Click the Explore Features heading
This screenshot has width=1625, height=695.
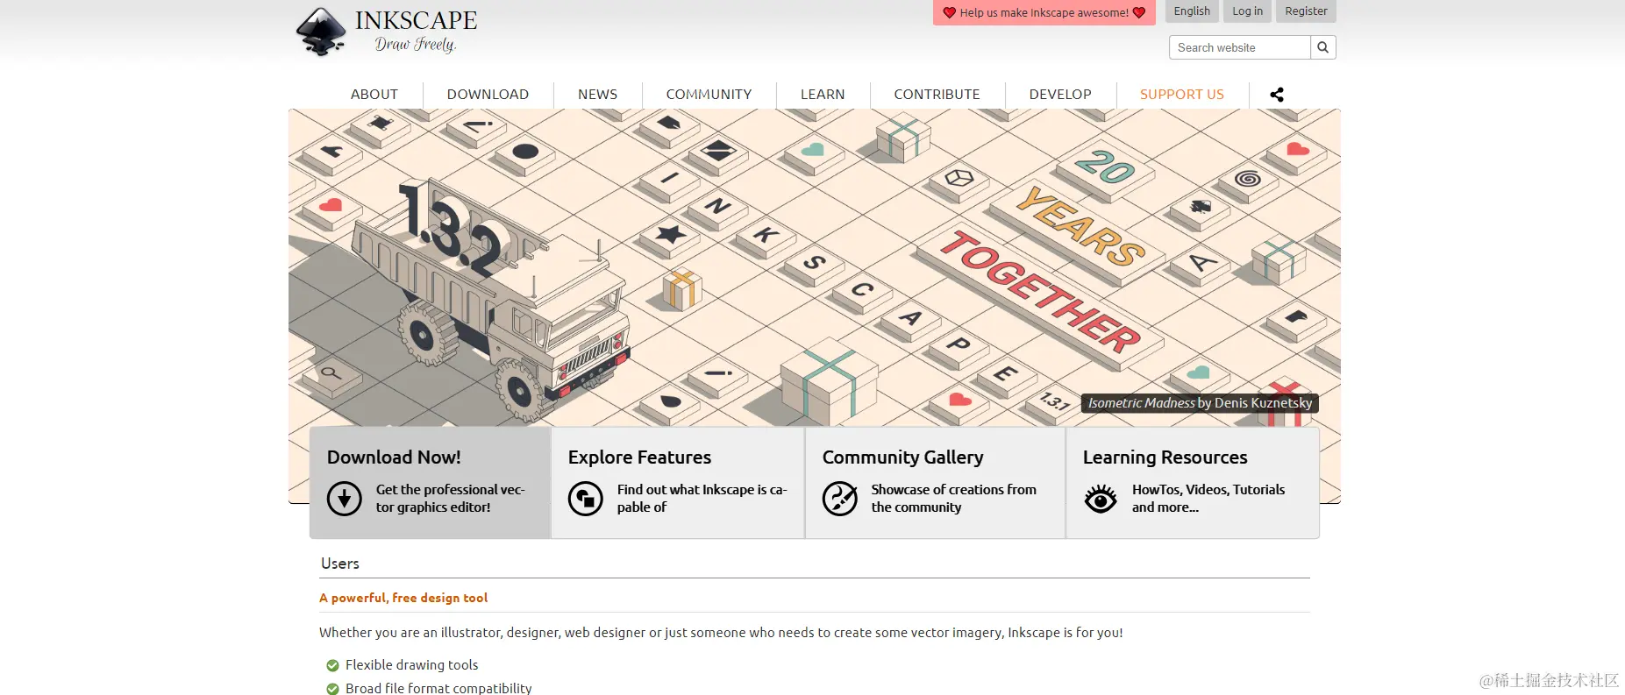(x=639, y=457)
